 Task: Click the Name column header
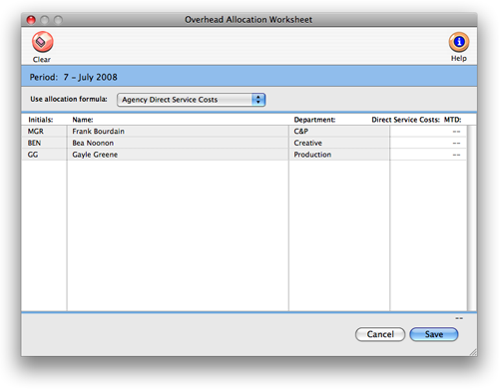(83, 120)
